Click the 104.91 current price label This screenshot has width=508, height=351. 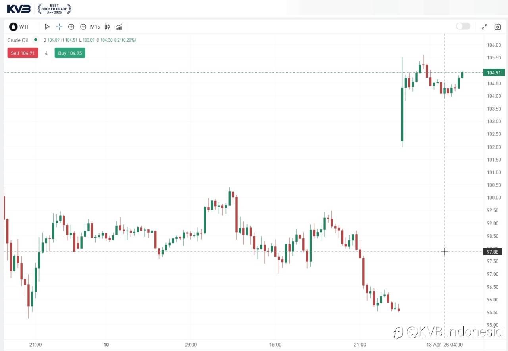point(493,72)
